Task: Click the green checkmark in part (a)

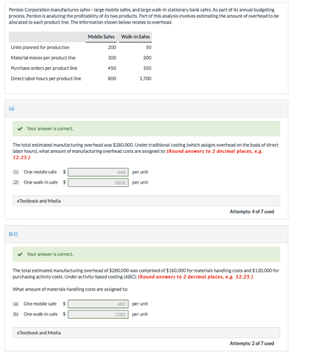Action: coord(20,128)
